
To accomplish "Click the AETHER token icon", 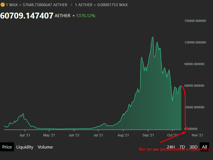I will pos(72,5).
